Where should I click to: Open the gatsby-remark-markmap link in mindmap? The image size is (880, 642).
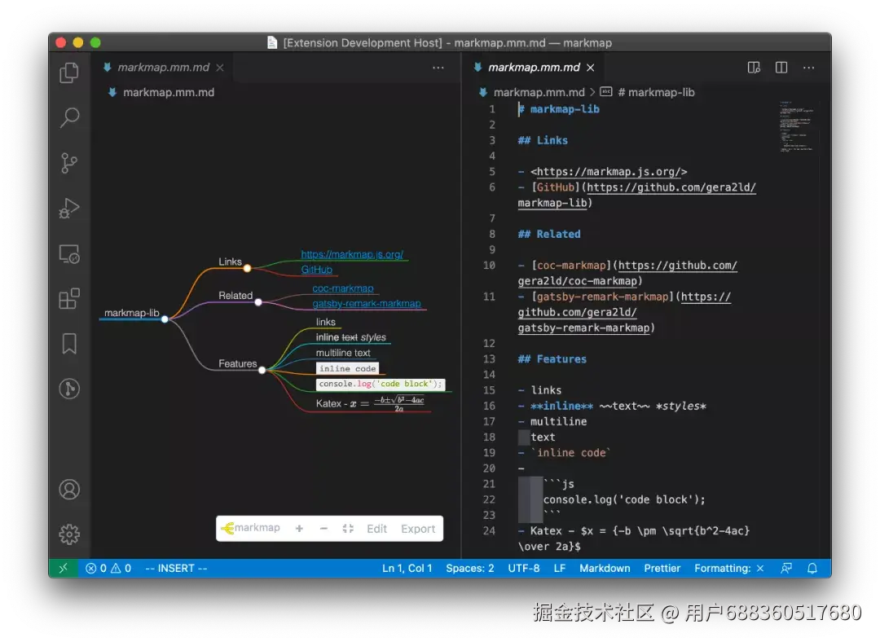367,303
